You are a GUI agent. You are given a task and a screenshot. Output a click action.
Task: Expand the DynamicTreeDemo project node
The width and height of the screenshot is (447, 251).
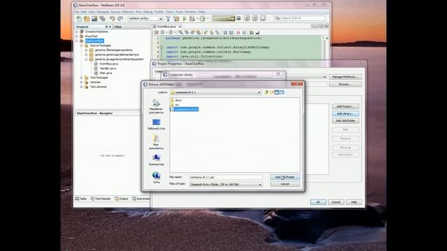(77, 32)
